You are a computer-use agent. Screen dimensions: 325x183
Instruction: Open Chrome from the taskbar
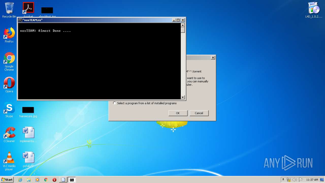click(46, 180)
